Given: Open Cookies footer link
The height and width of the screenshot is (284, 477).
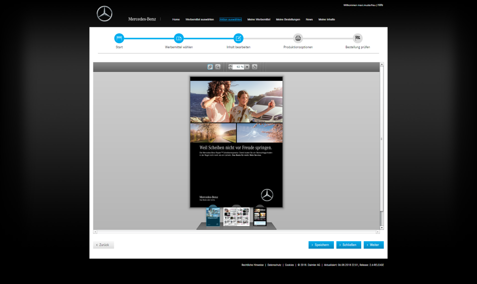Looking at the screenshot, I should (x=289, y=265).
